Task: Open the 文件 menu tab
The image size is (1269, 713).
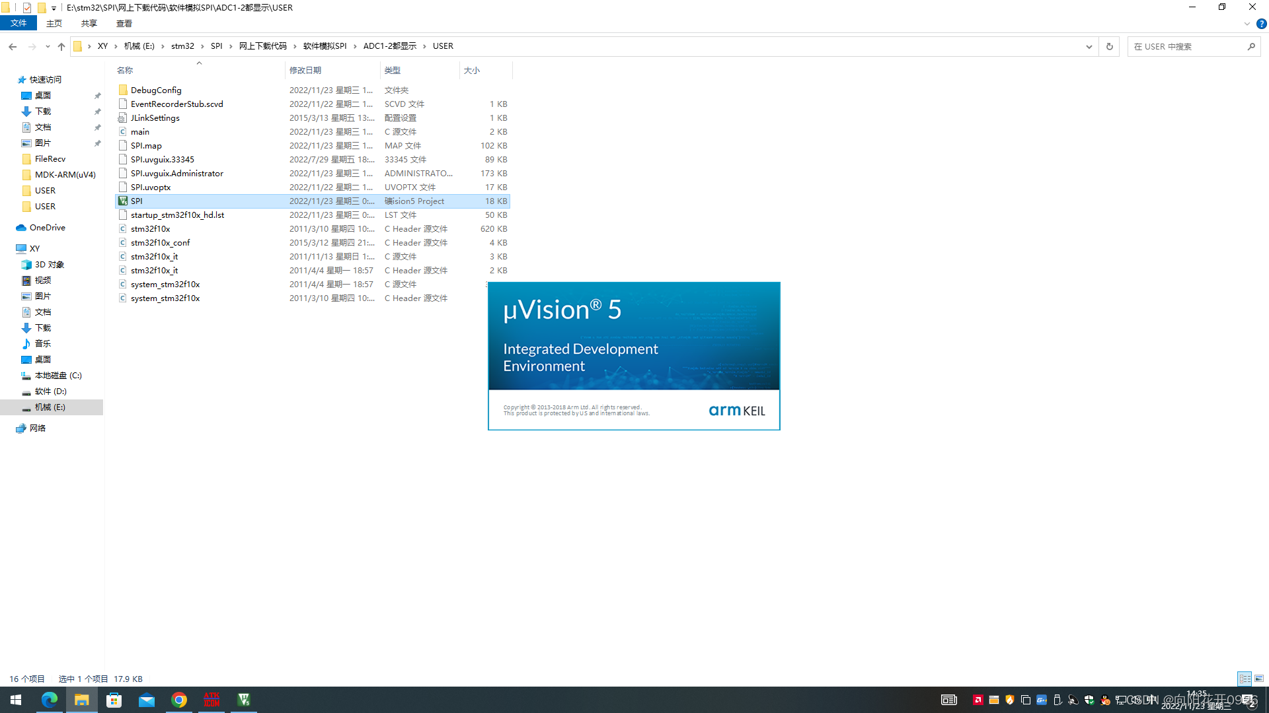Action: click(x=19, y=24)
